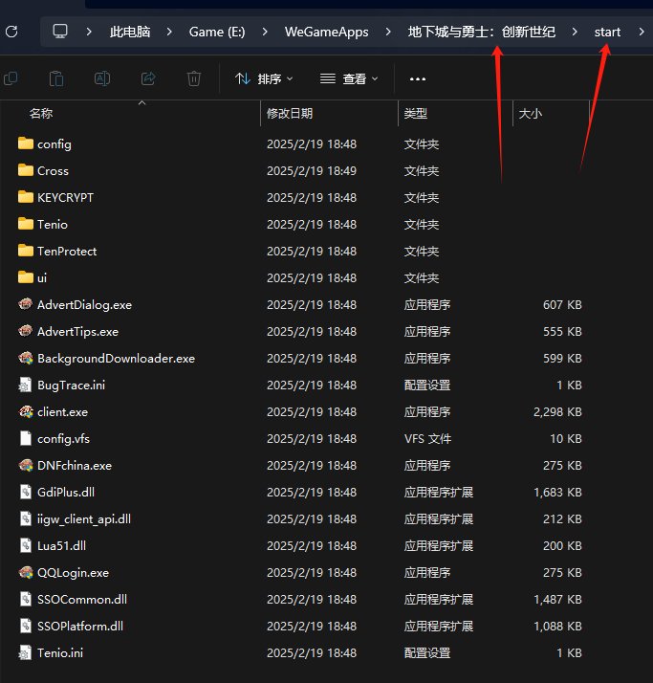Select the Tenio.ini file icon
Image resolution: width=653 pixels, height=683 pixels.
[x=26, y=652]
